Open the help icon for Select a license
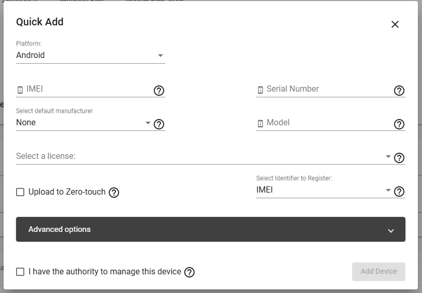Screen dimensions: 422x293 tap(399, 158)
